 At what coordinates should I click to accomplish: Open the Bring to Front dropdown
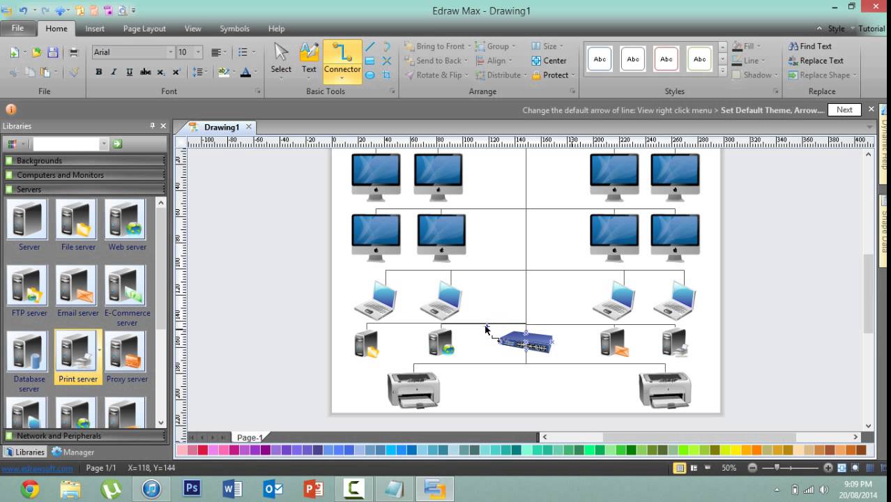pos(469,47)
